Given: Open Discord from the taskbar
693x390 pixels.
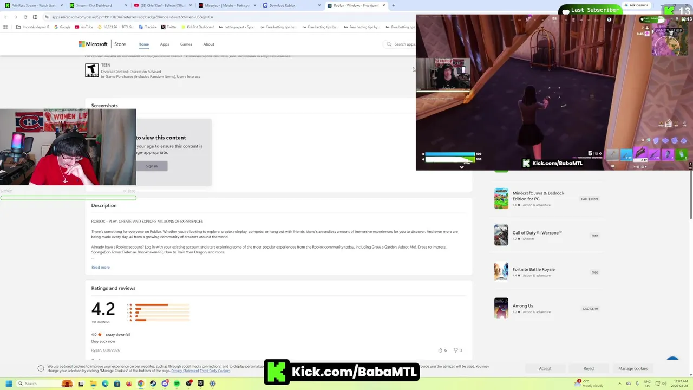Looking at the screenshot, I should pyautogui.click(x=165, y=383).
